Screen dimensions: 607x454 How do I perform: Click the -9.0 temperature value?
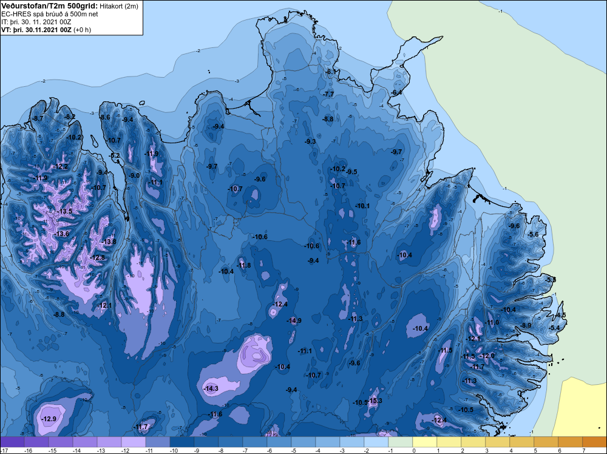coord(134,175)
